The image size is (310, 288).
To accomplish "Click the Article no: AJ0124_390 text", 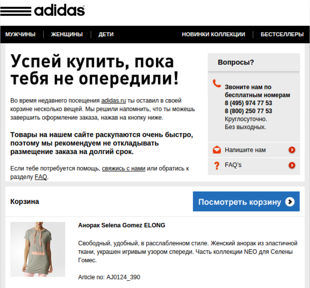I will click(x=109, y=277).
